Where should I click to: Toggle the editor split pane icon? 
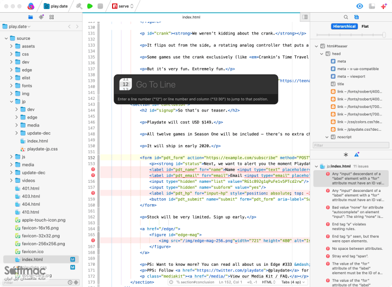coord(305,17)
